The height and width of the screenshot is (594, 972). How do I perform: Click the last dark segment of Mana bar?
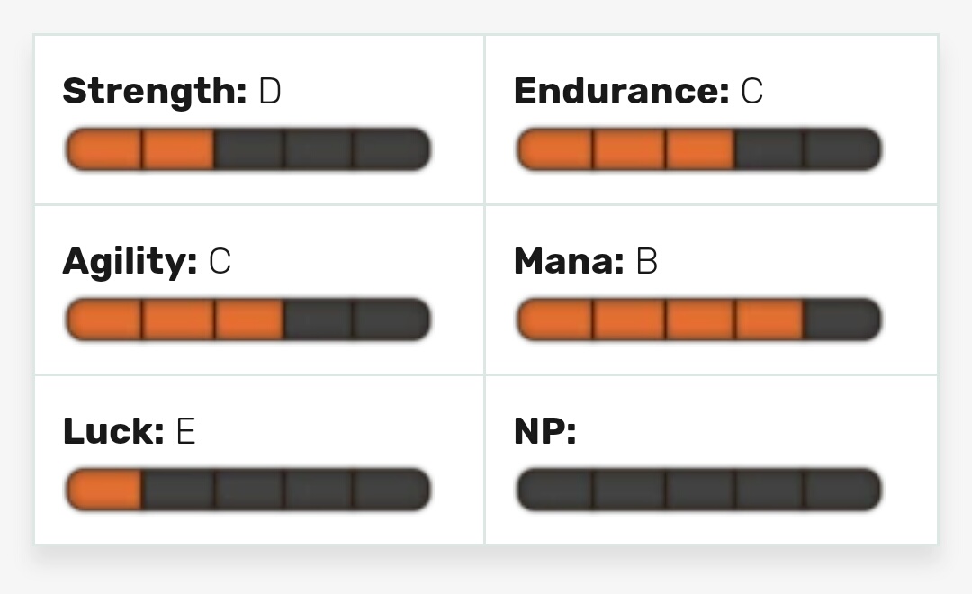pyautogui.click(x=843, y=319)
